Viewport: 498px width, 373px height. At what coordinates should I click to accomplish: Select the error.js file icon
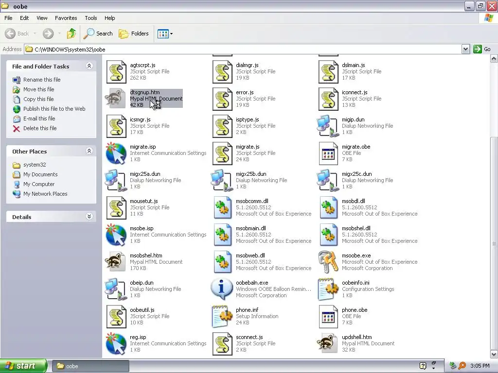pyautogui.click(x=222, y=99)
